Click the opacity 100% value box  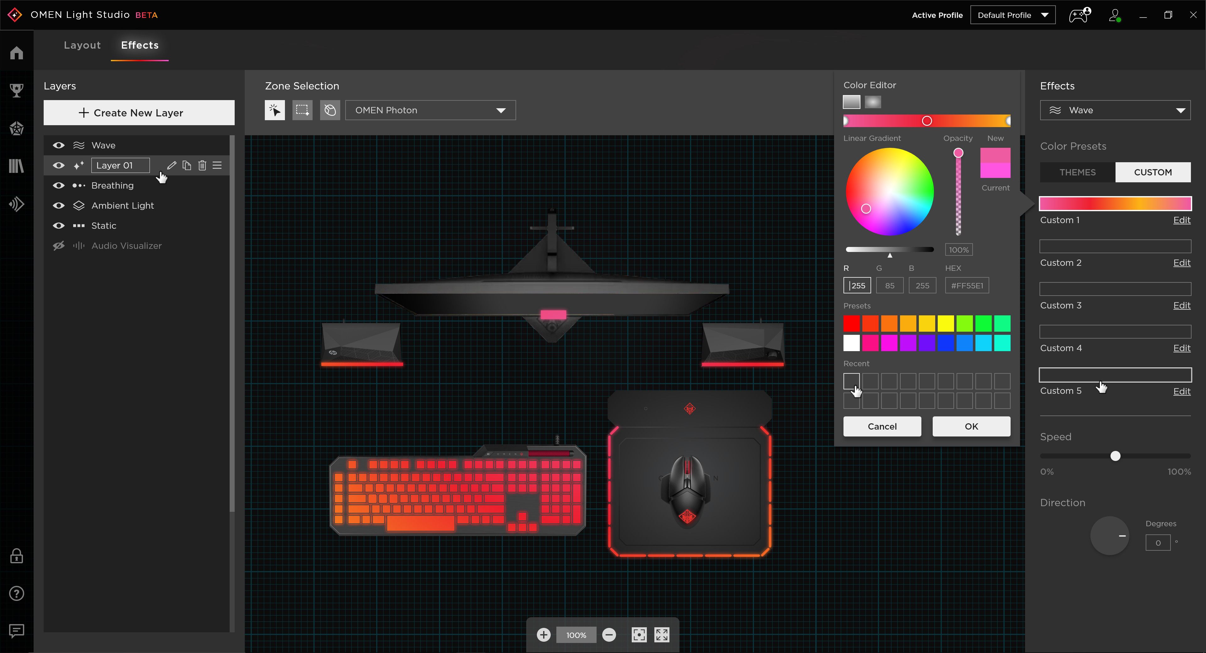tap(958, 250)
